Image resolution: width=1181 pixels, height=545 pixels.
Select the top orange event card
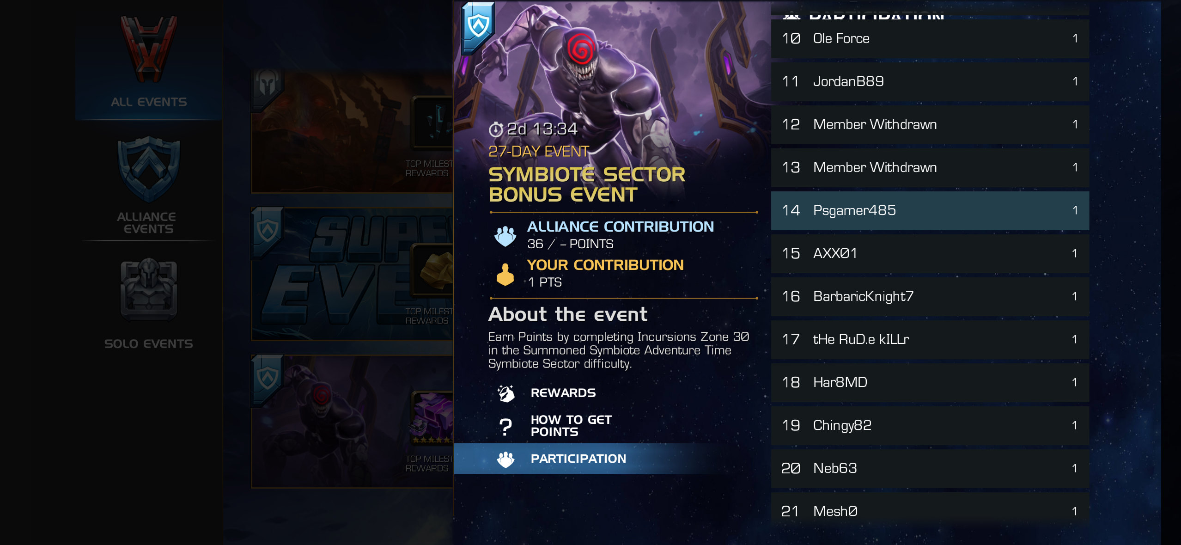[x=352, y=131]
